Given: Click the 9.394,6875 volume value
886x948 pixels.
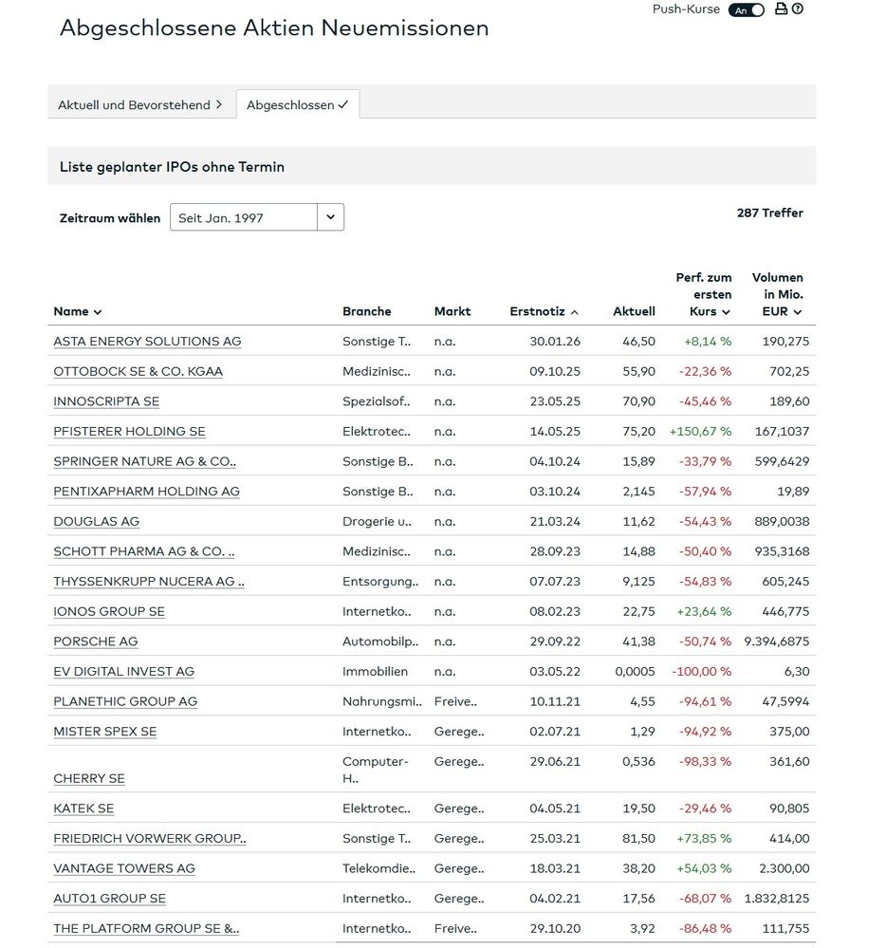Looking at the screenshot, I should (x=777, y=641).
